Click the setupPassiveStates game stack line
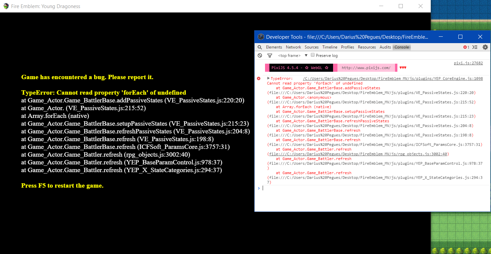491x254 pixels. coord(135,124)
